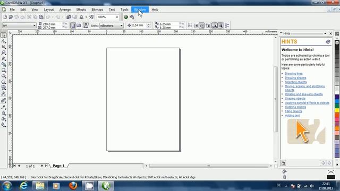
Task: Collapse the Hints docker arrow
Action: (325, 33)
